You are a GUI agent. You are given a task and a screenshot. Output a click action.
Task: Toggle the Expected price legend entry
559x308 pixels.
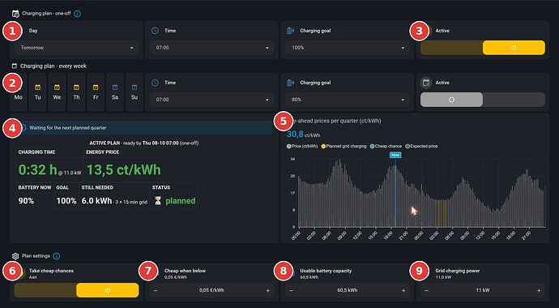coord(421,146)
